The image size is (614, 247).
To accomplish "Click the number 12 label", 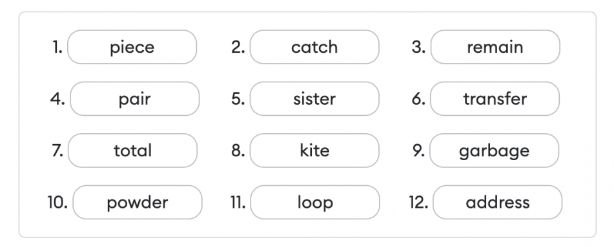I will click(418, 203).
